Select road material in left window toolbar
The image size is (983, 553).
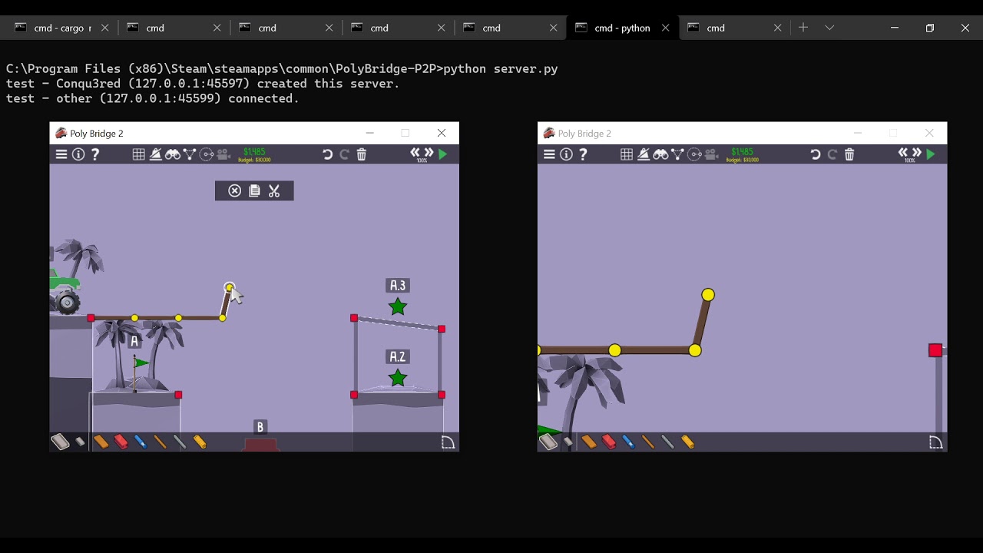[60, 441]
